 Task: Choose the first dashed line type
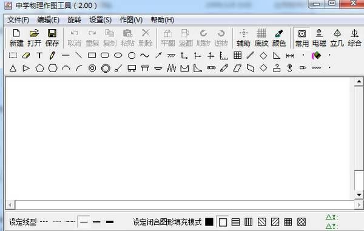(44, 221)
